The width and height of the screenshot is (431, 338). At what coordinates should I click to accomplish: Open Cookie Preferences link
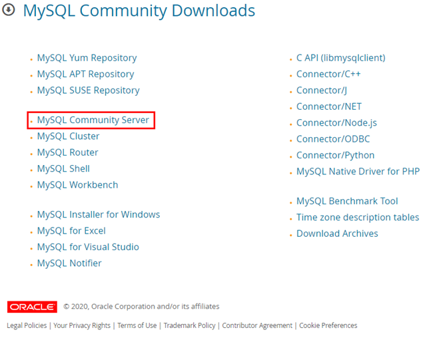[328, 325]
